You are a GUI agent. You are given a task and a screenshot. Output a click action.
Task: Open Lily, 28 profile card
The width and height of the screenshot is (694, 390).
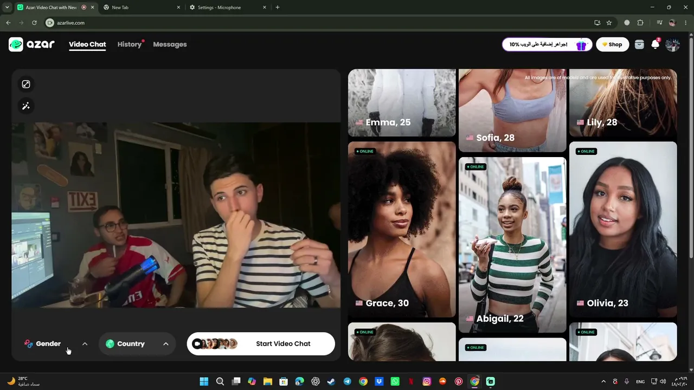623,102
